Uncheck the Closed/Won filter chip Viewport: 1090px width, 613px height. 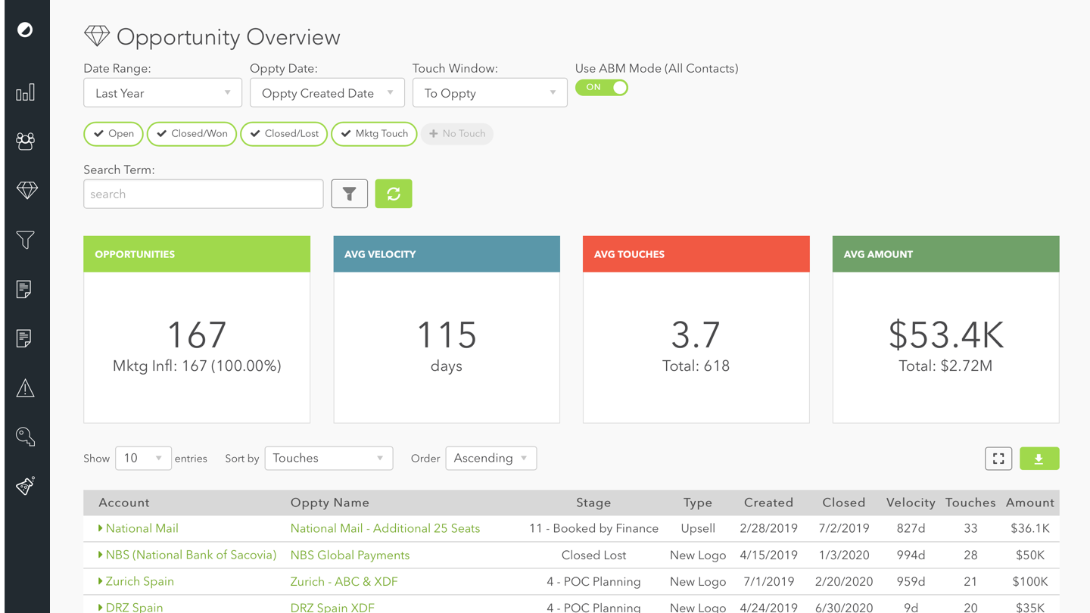pyautogui.click(x=192, y=134)
